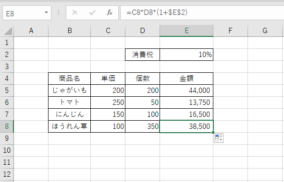Image resolution: width=284 pixels, height=182 pixels.
Task: Click the Insert Function fx icon
Action: [x=110, y=12]
